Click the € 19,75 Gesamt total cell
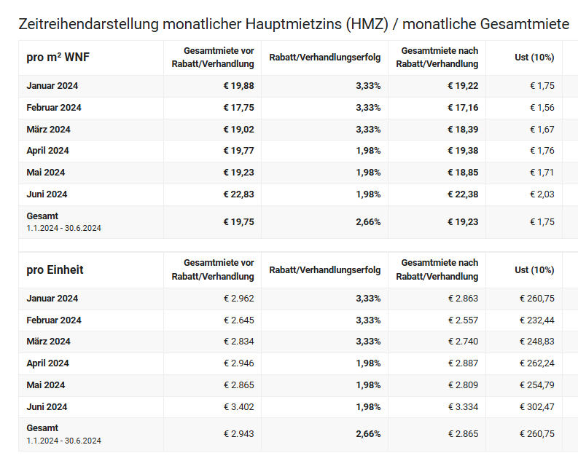The height and width of the screenshot is (461, 578). pyautogui.click(x=238, y=222)
